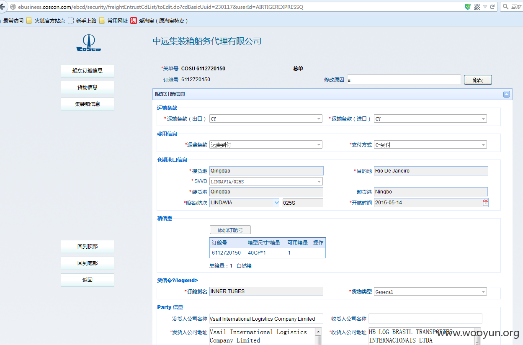The image size is (523, 345).
Task: Open the SVVD dropdown LINDAVIA/025S
Action: pos(265,182)
